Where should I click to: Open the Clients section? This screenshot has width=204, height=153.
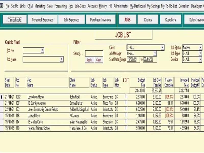(148, 20)
